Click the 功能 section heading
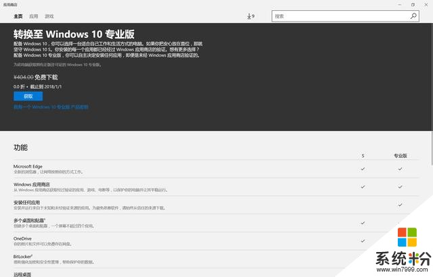Viewport: 433px width, 277px height. click(20, 147)
